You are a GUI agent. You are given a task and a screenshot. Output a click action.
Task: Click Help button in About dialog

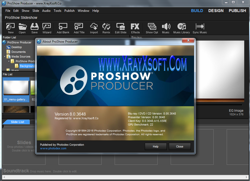pyautogui.click(x=155, y=146)
